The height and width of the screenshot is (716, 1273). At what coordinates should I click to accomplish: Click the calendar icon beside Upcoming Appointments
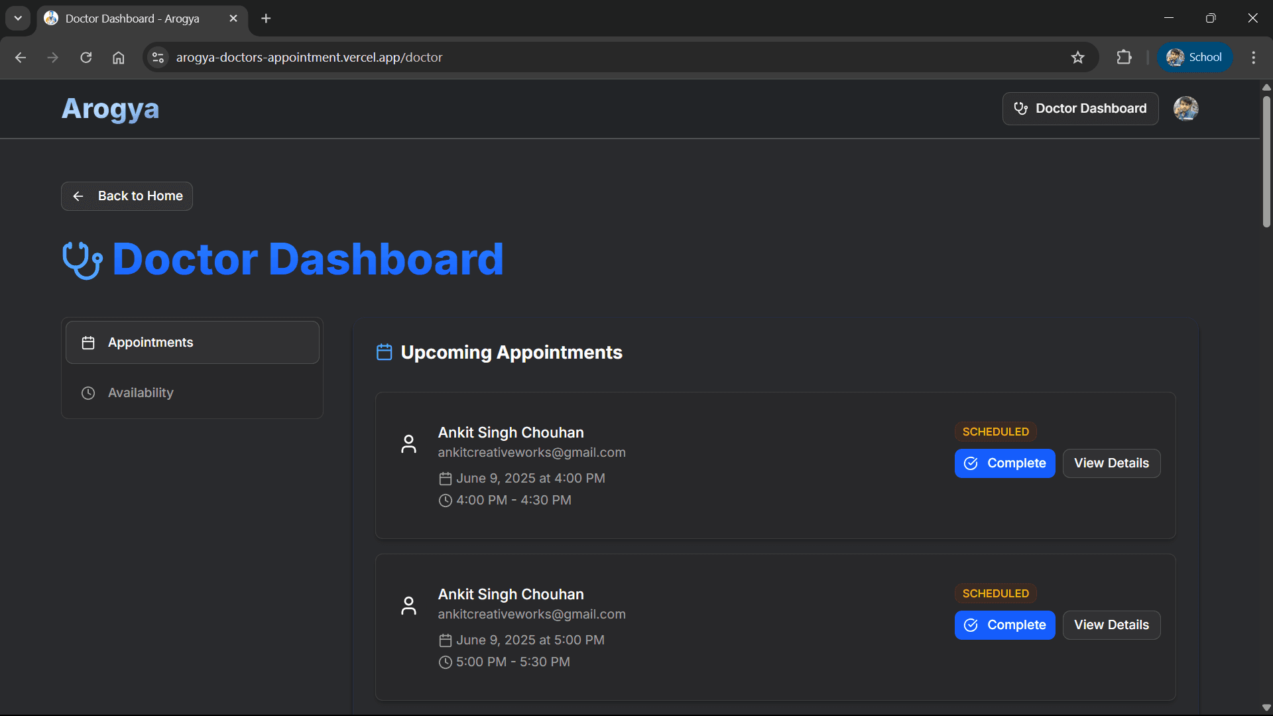[385, 352]
